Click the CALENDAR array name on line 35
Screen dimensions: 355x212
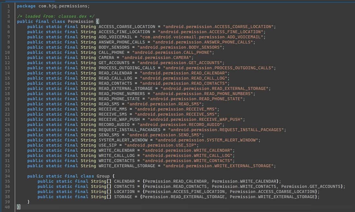(124, 181)
